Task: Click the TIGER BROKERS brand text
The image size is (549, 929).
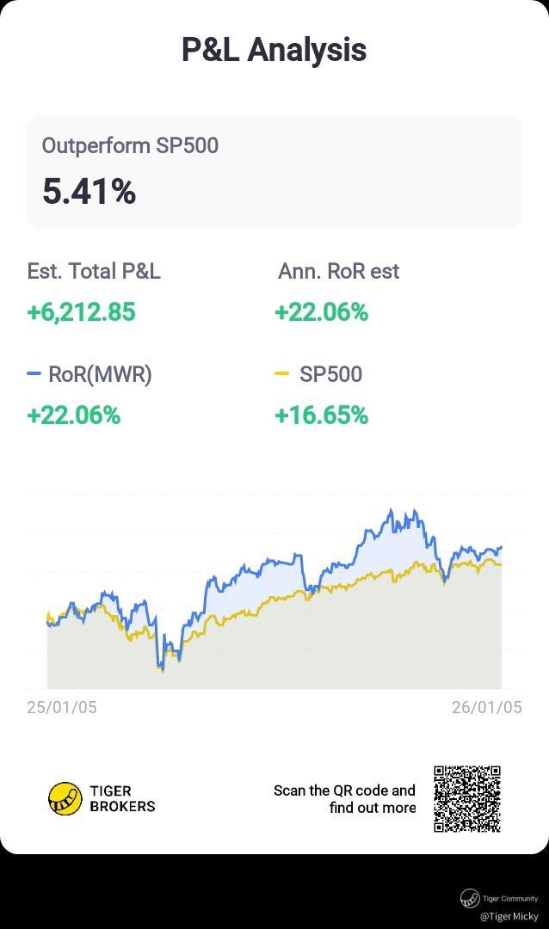Action: coord(122,799)
